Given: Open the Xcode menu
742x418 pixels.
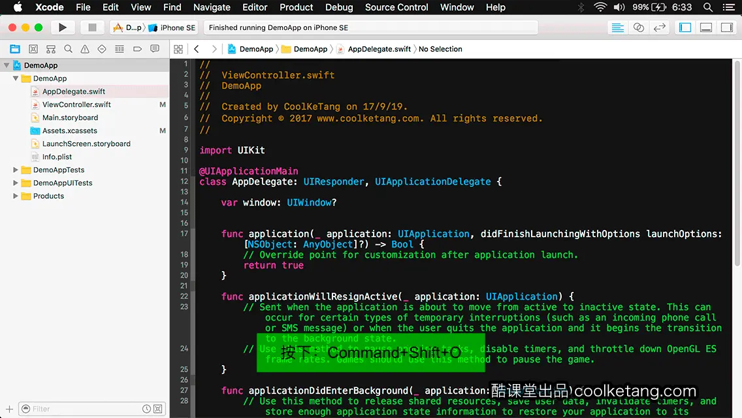Looking at the screenshot, I should point(49,7).
